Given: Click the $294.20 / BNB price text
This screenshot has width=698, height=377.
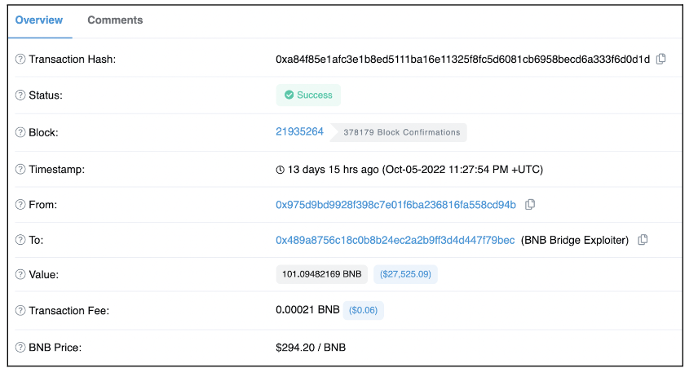Looking at the screenshot, I should 311,347.
